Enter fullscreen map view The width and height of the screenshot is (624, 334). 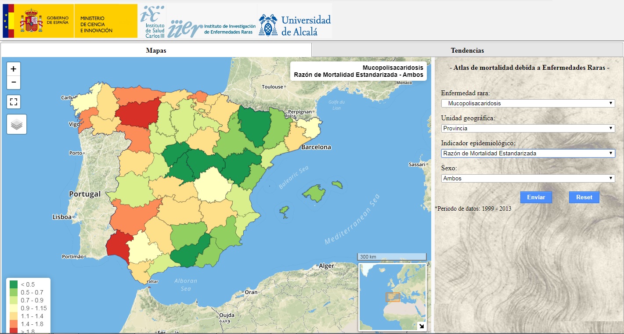click(x=14, y=102)
